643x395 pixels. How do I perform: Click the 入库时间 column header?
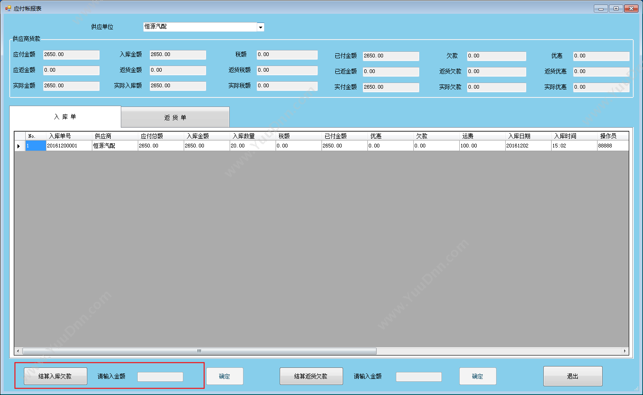(574, 136)
